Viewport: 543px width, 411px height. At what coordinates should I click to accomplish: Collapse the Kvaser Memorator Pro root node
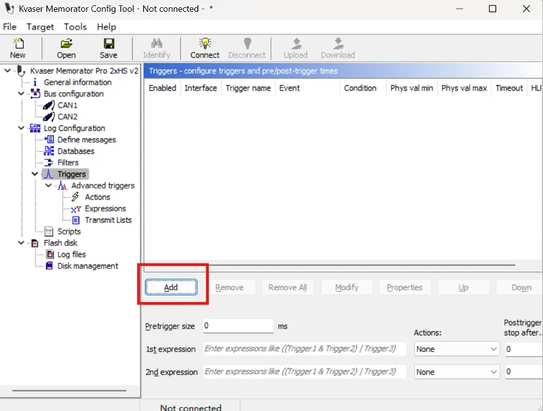click(7, 71)
